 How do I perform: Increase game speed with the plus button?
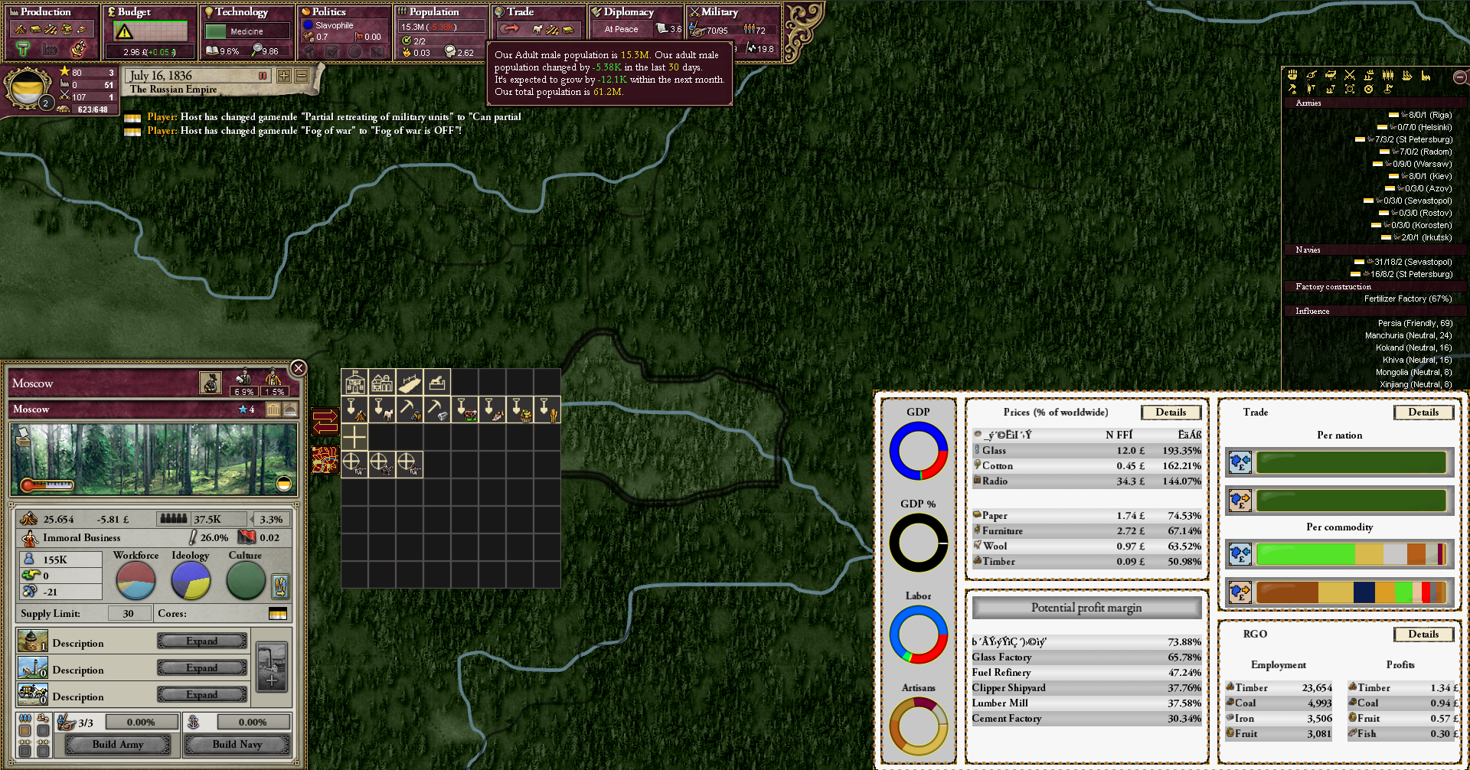point(284,76)
